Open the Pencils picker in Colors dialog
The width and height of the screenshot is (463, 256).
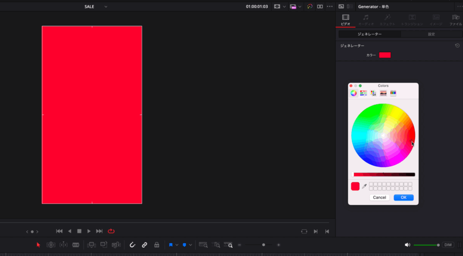pos(393,93)
